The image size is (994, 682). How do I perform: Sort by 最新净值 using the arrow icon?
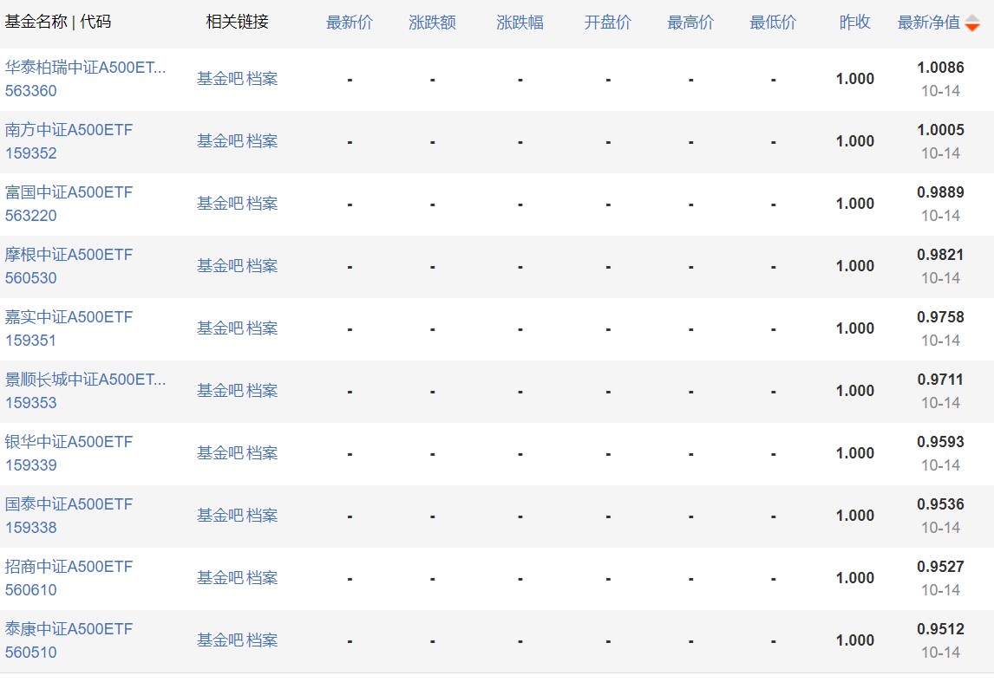[971, 23]
